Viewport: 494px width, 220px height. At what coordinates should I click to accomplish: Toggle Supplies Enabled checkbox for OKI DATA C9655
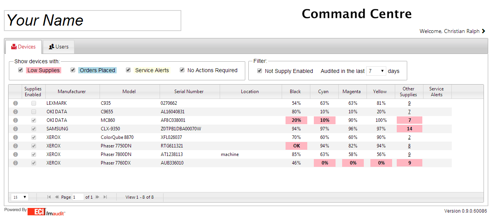point(34,112)
